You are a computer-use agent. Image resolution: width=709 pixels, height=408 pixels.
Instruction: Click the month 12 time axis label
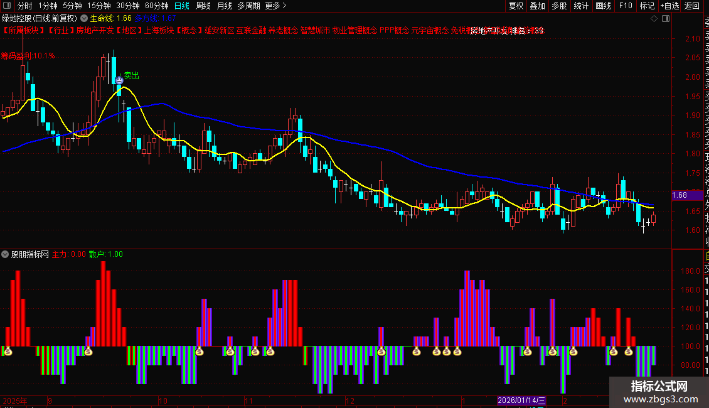[x=350, y=400]
